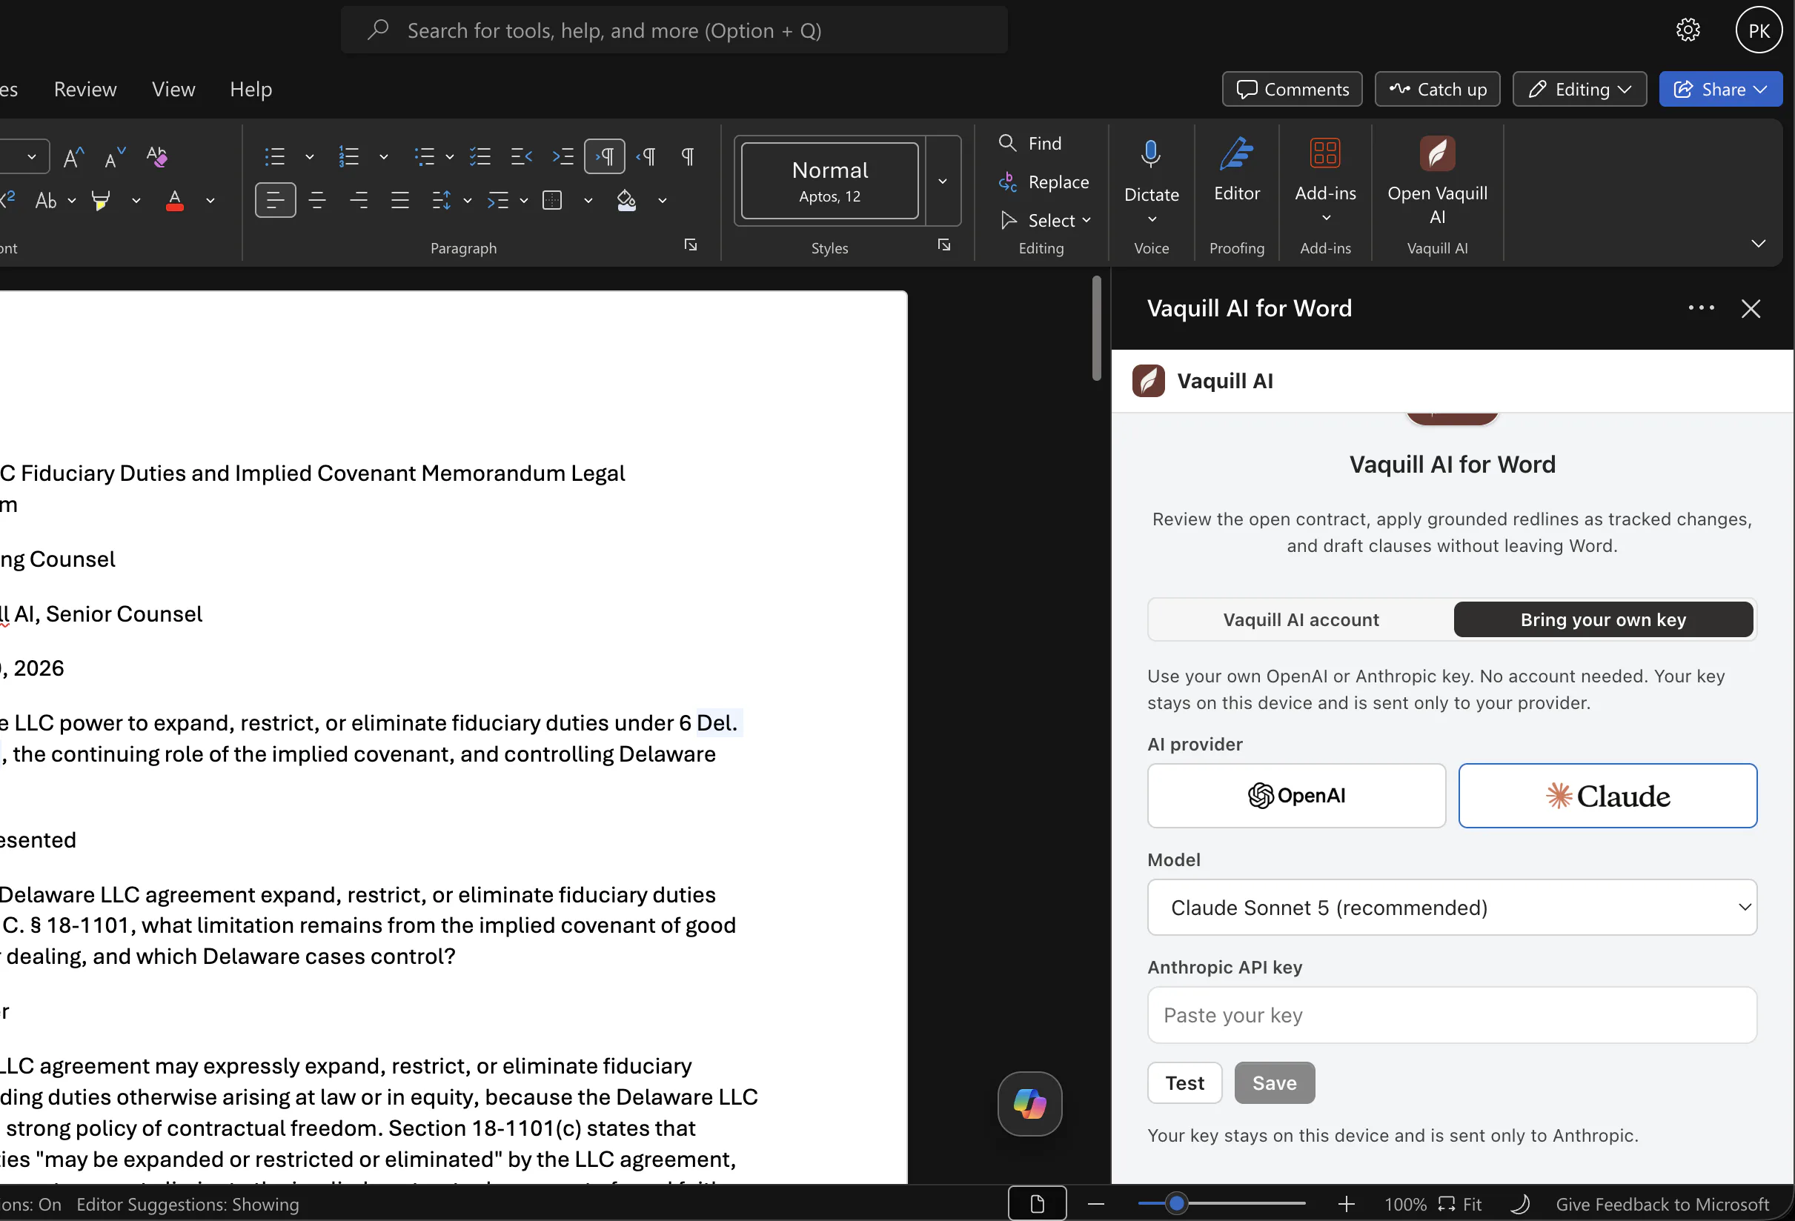Select Claude as AI provider
Screen dimensions: 1795x1221
[1607, 796]
